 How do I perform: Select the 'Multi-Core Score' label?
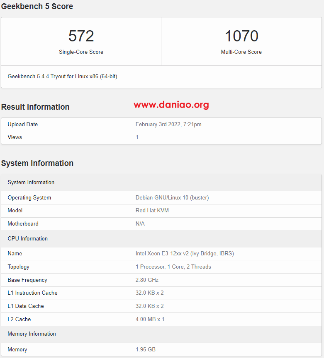[x=241, y=52]
